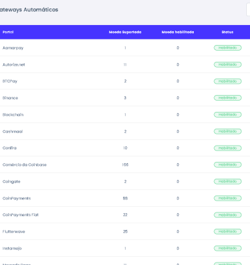Click enabled currency value 0 for Confira
Image resolution: width=250 pixels, height=265 pixels.
coord(177,148)
